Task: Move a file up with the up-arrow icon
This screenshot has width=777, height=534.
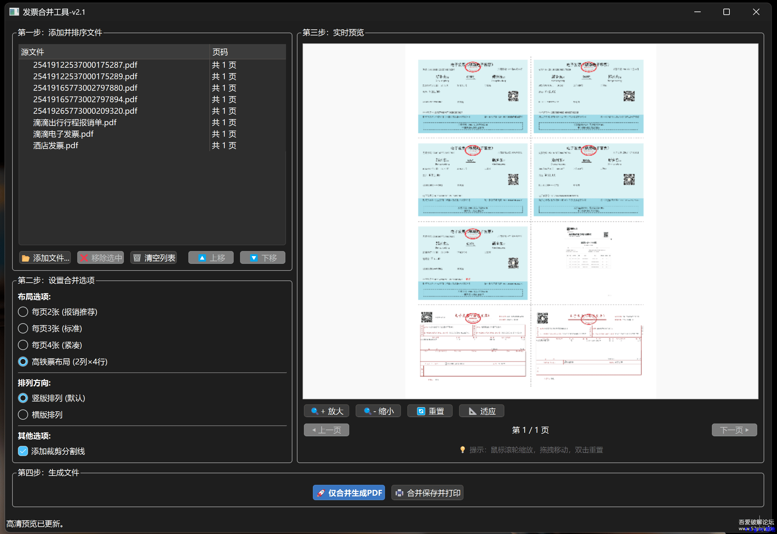Action: coord(202,258)
